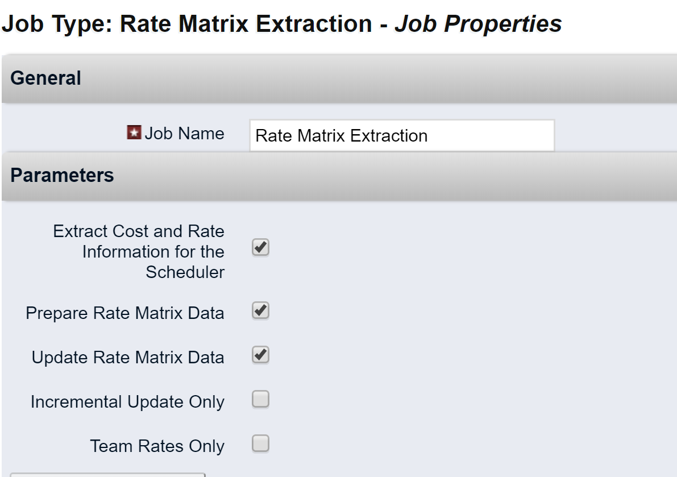Screen dimensions: 677x477
Task: Disable the Update Rate Matrix Data checkbox
Action: coord(260,355)
